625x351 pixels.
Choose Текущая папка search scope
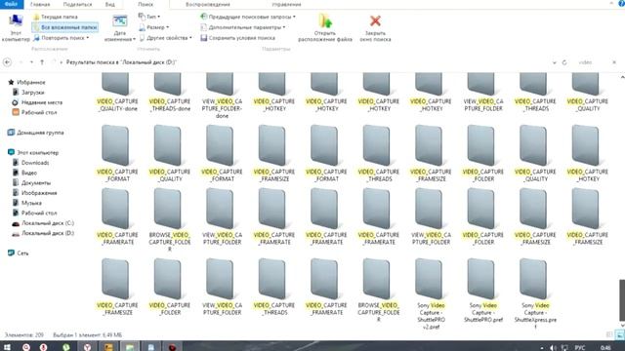click(x=56, y=17)
